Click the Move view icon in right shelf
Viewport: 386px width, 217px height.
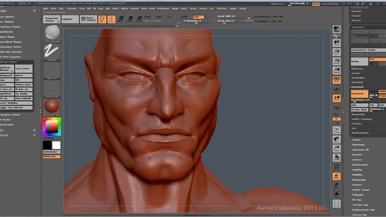point(337,139)
